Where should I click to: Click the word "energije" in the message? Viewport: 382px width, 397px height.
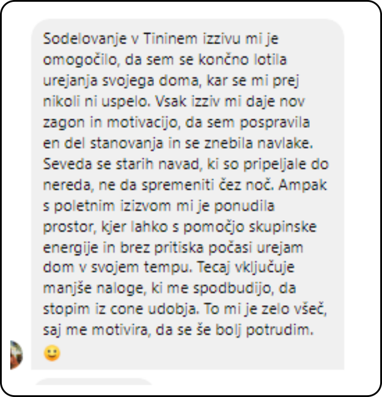70,248
